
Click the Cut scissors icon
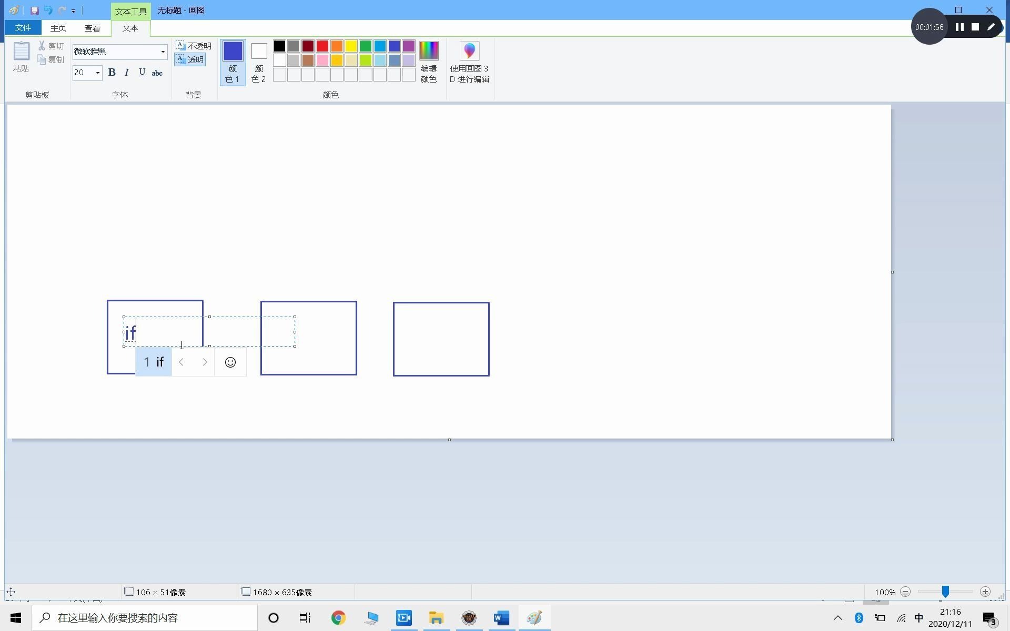42,46
